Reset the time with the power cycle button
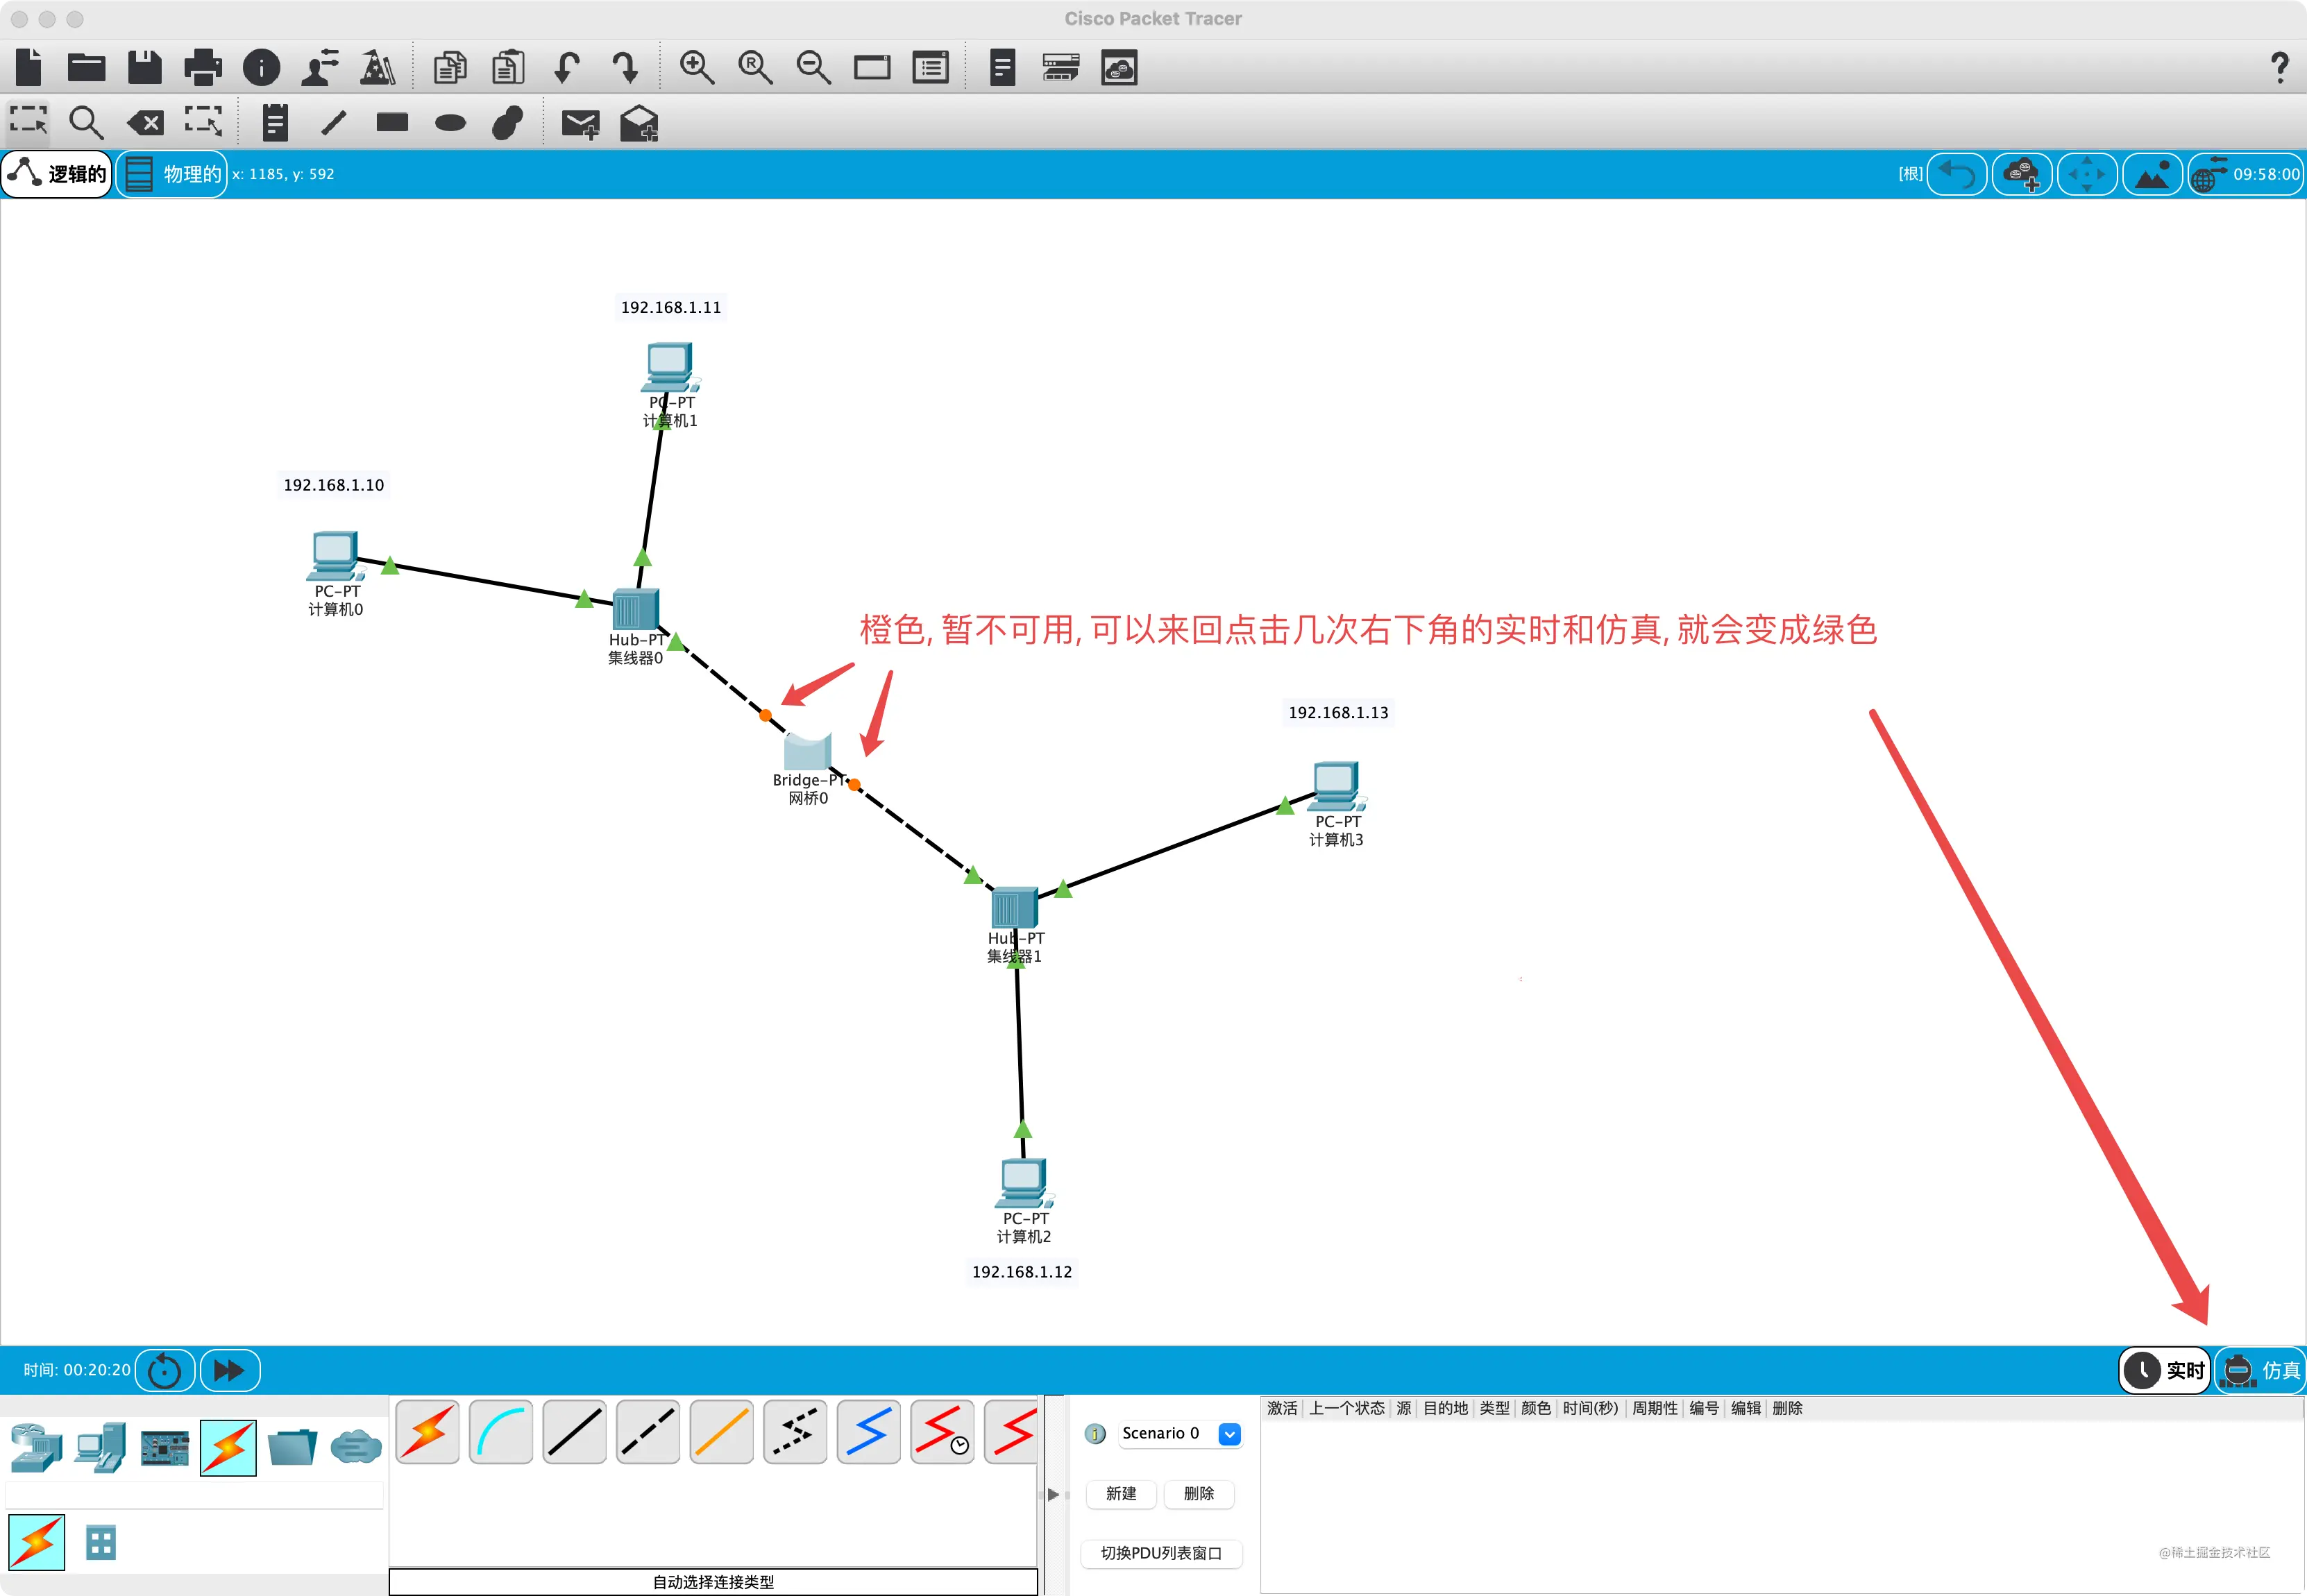Image resolution: width=2307 pixels, height=1596 pixels. (164, 1370)
